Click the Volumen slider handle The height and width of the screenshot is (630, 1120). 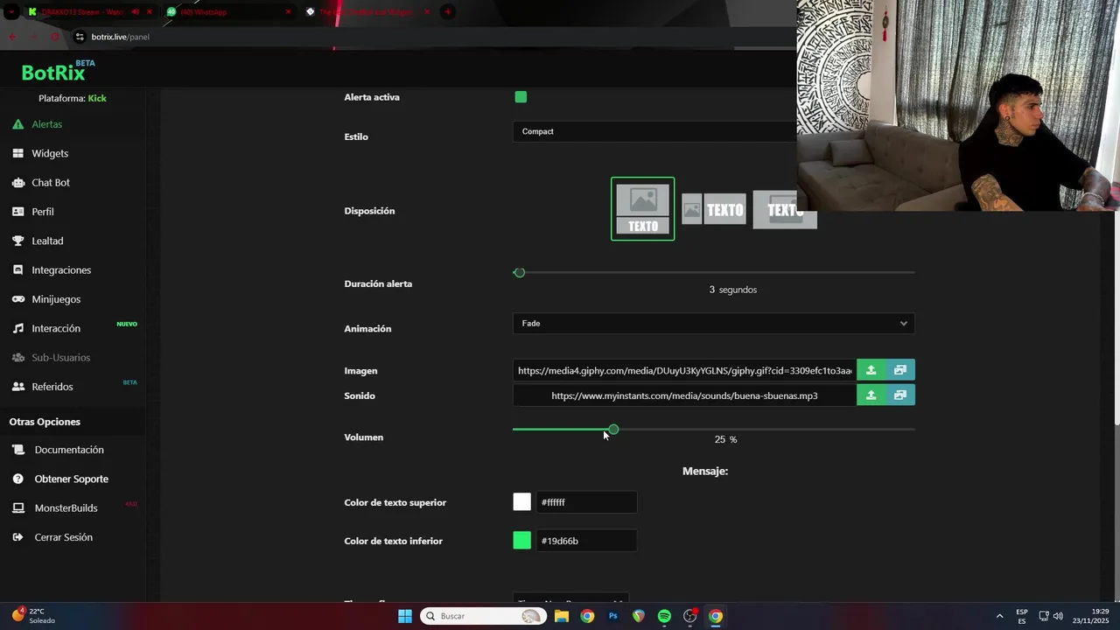point(613,430)
